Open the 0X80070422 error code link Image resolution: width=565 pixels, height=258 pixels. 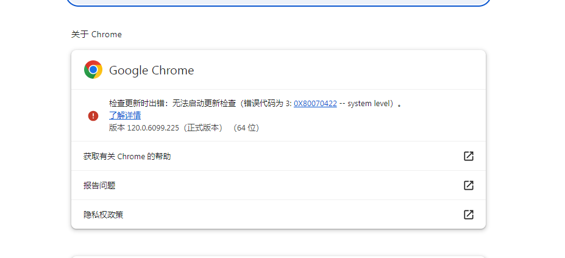[x=315, y=104]
